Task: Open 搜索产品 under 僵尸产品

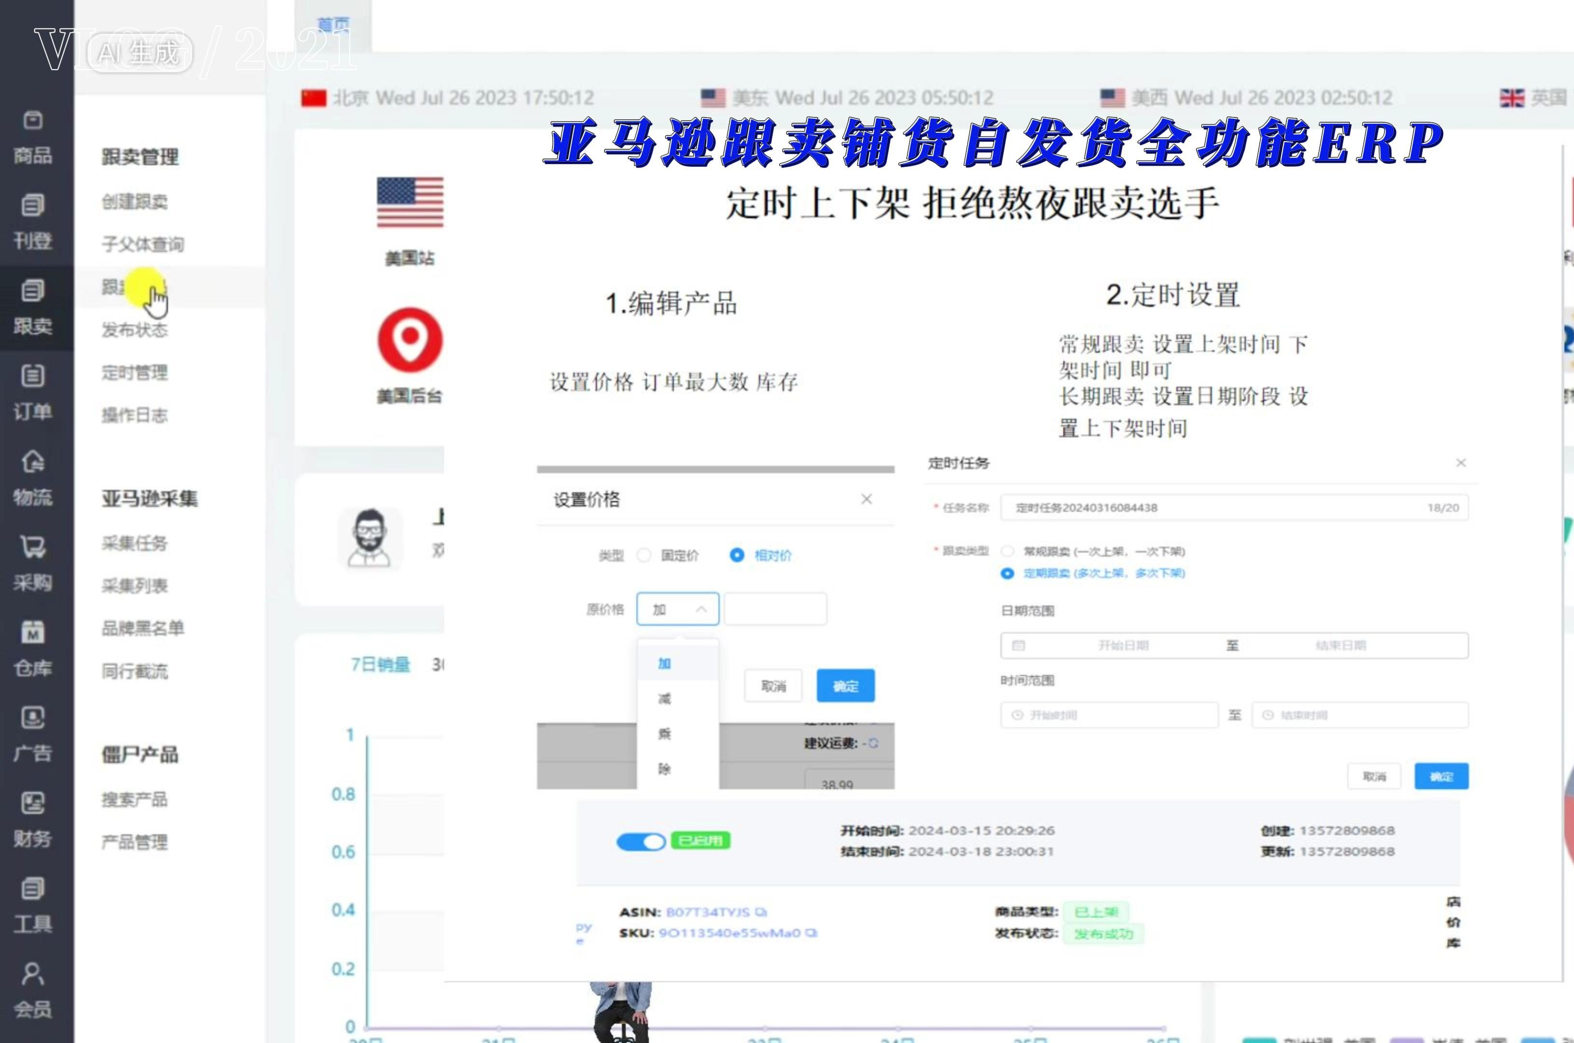Action: click(134, 800)
